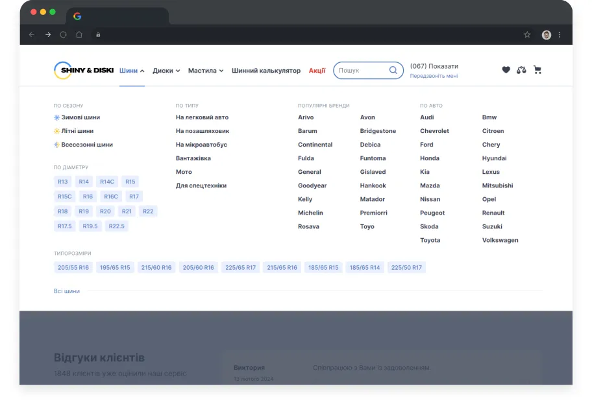Open Мото tire type
The height and width of the screenshot is (406, 592).
click(x=184, y=172)
